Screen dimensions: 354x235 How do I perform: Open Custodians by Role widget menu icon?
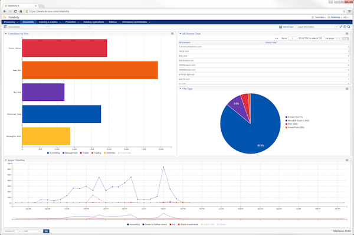point(172,34)
